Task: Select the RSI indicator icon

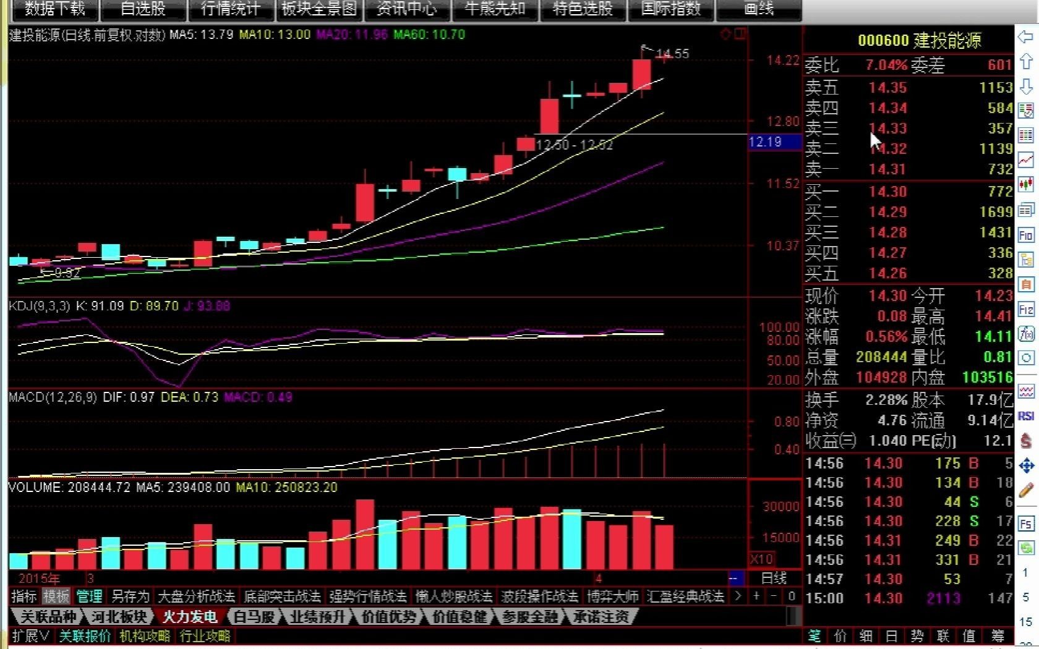Action: click(1026, 416)
